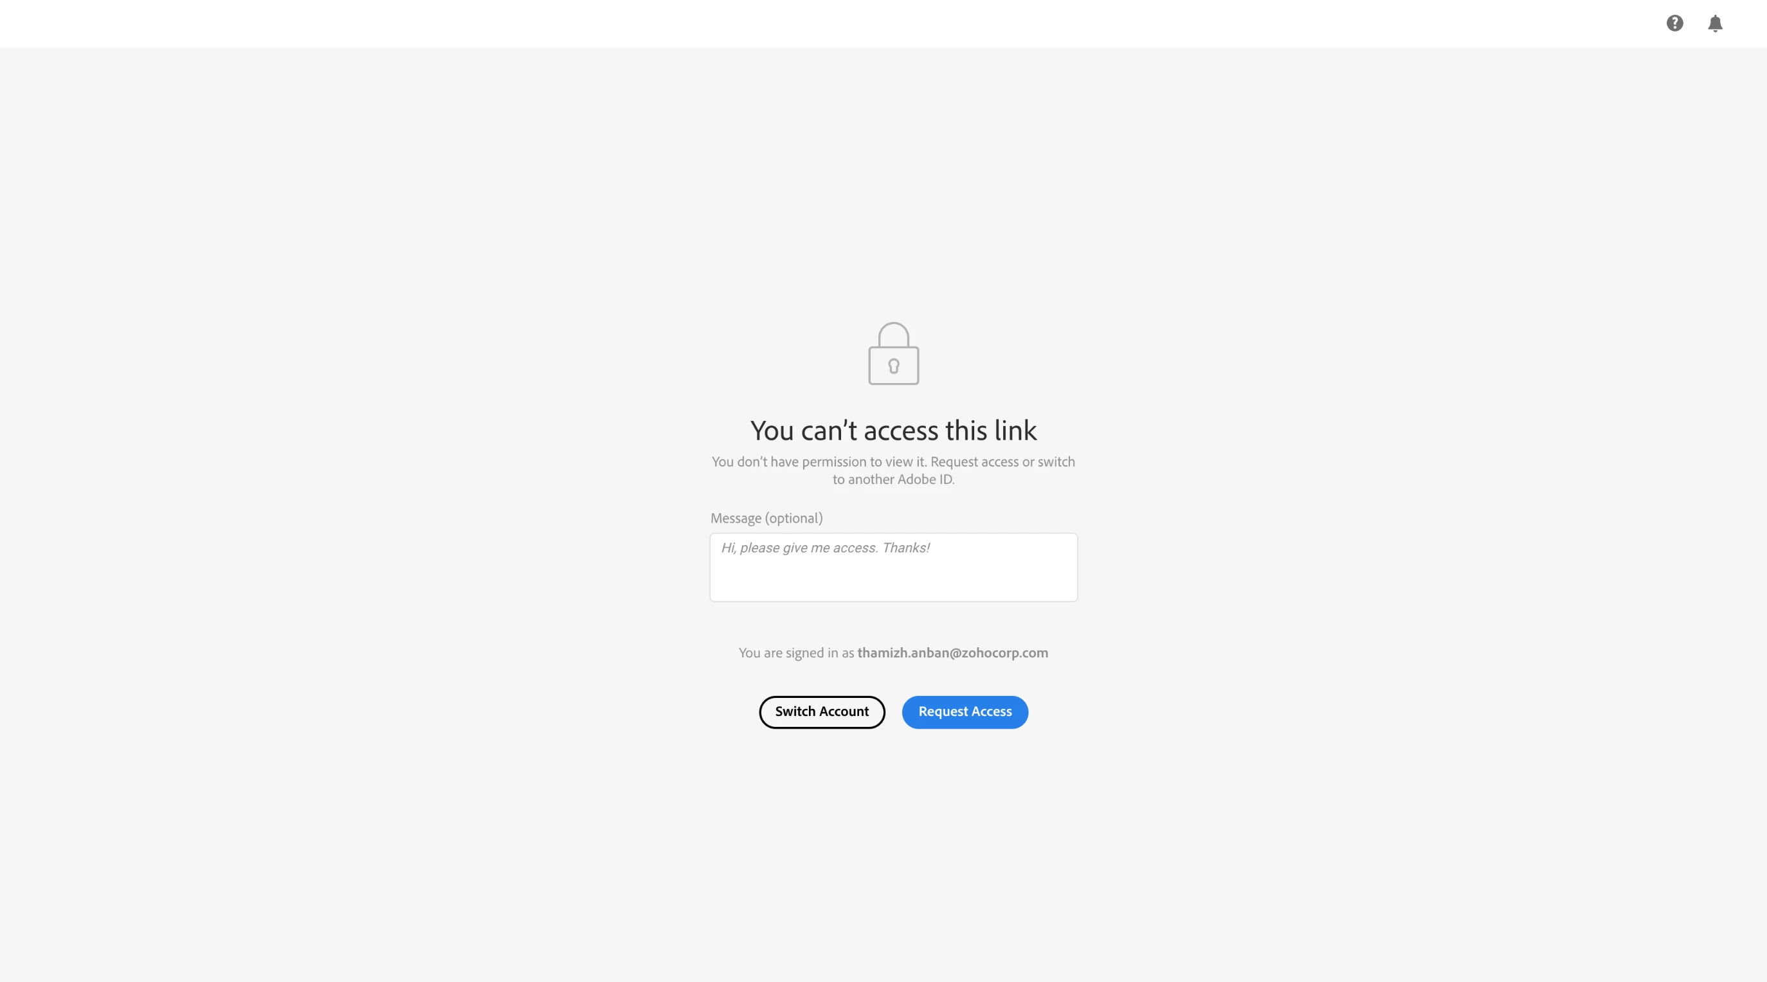
Task: Click the word 'Thanks!' in the message placeholder
Action: click(905, 548)
